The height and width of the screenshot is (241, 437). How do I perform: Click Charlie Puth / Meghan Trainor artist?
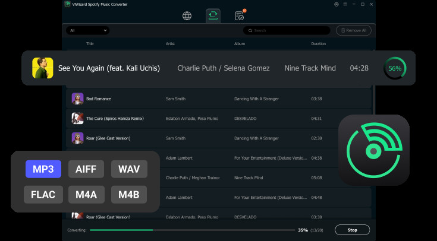[193, 178]
